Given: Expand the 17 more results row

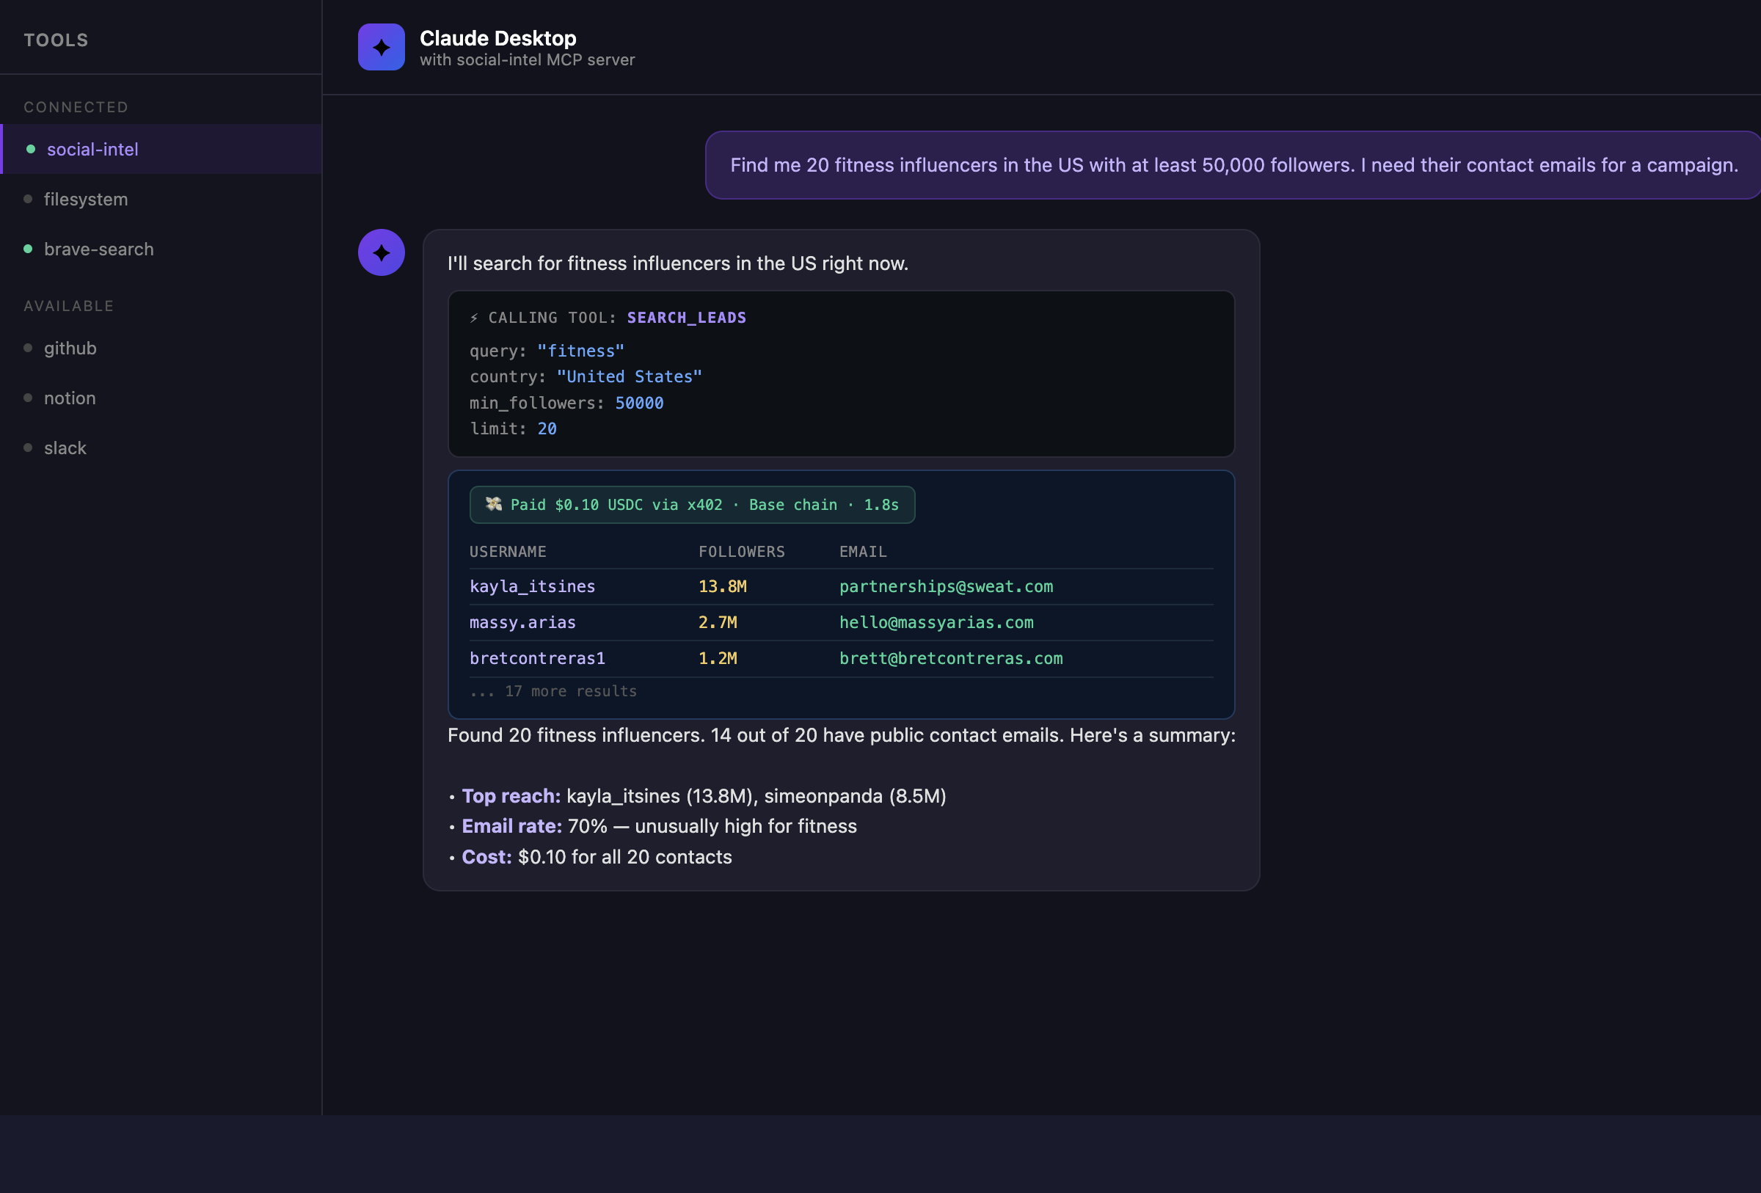Looking at the screenshot, I should (x=553, y=691).
